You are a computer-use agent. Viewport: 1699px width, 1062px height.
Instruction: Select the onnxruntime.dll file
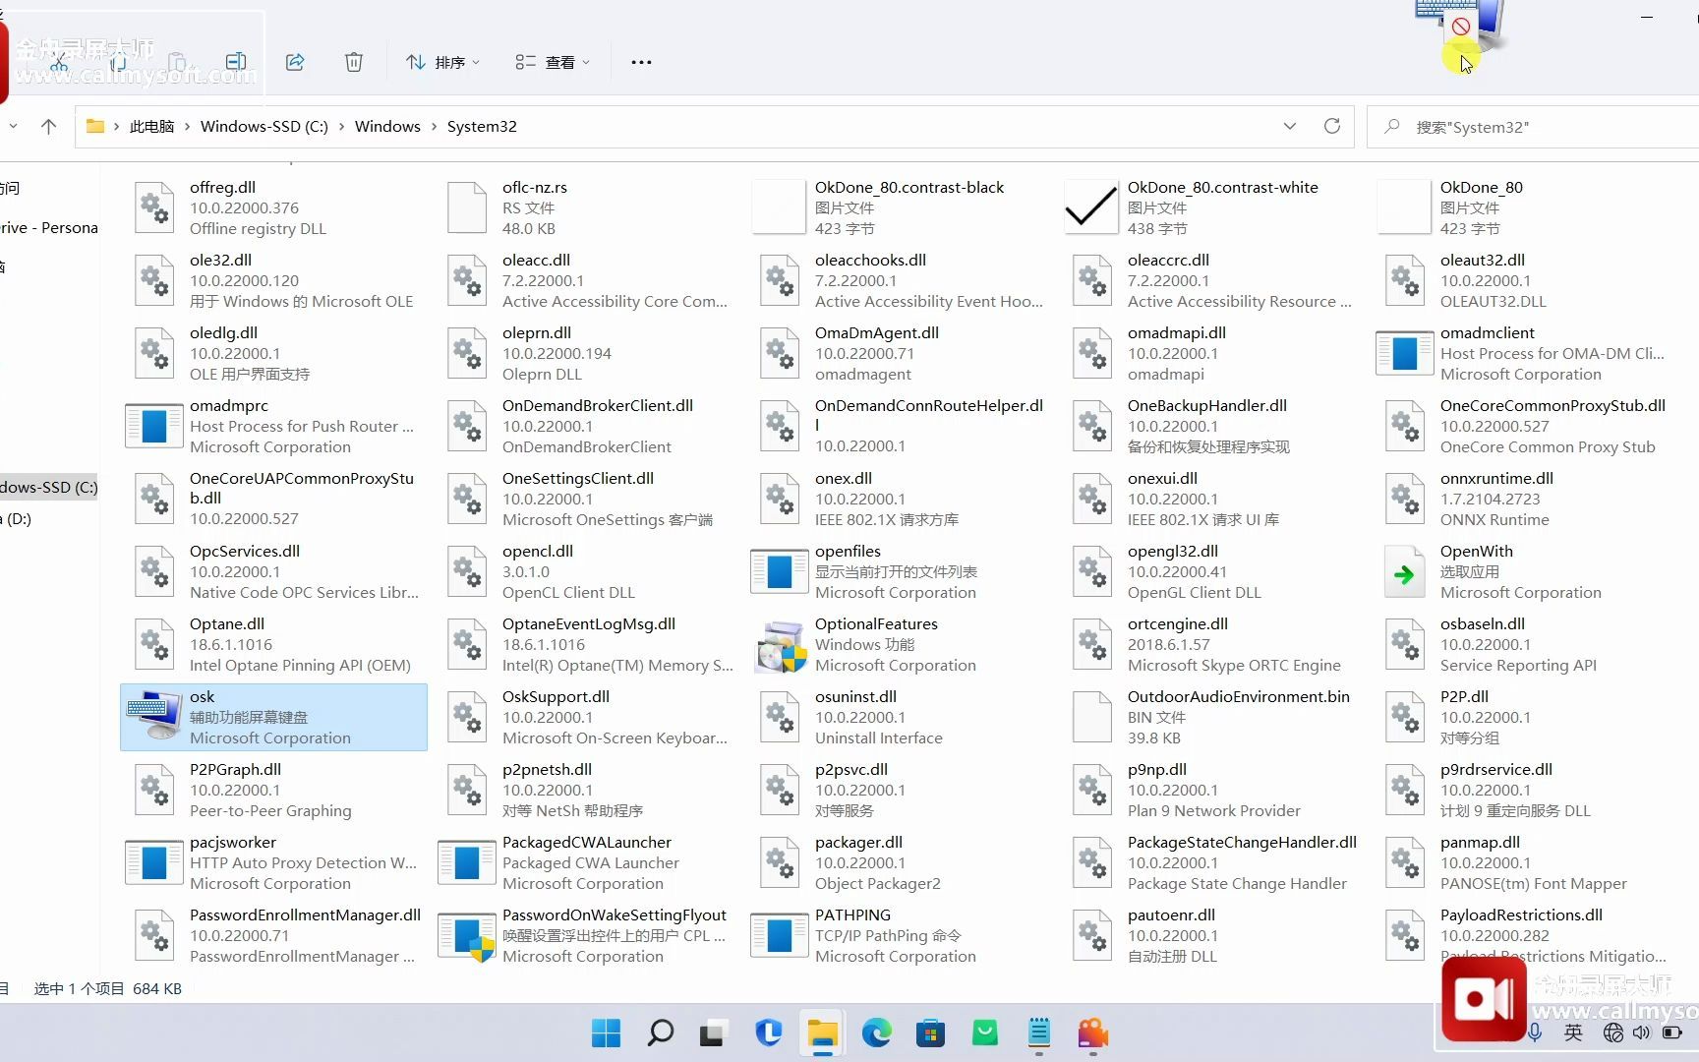[1524, 499]
